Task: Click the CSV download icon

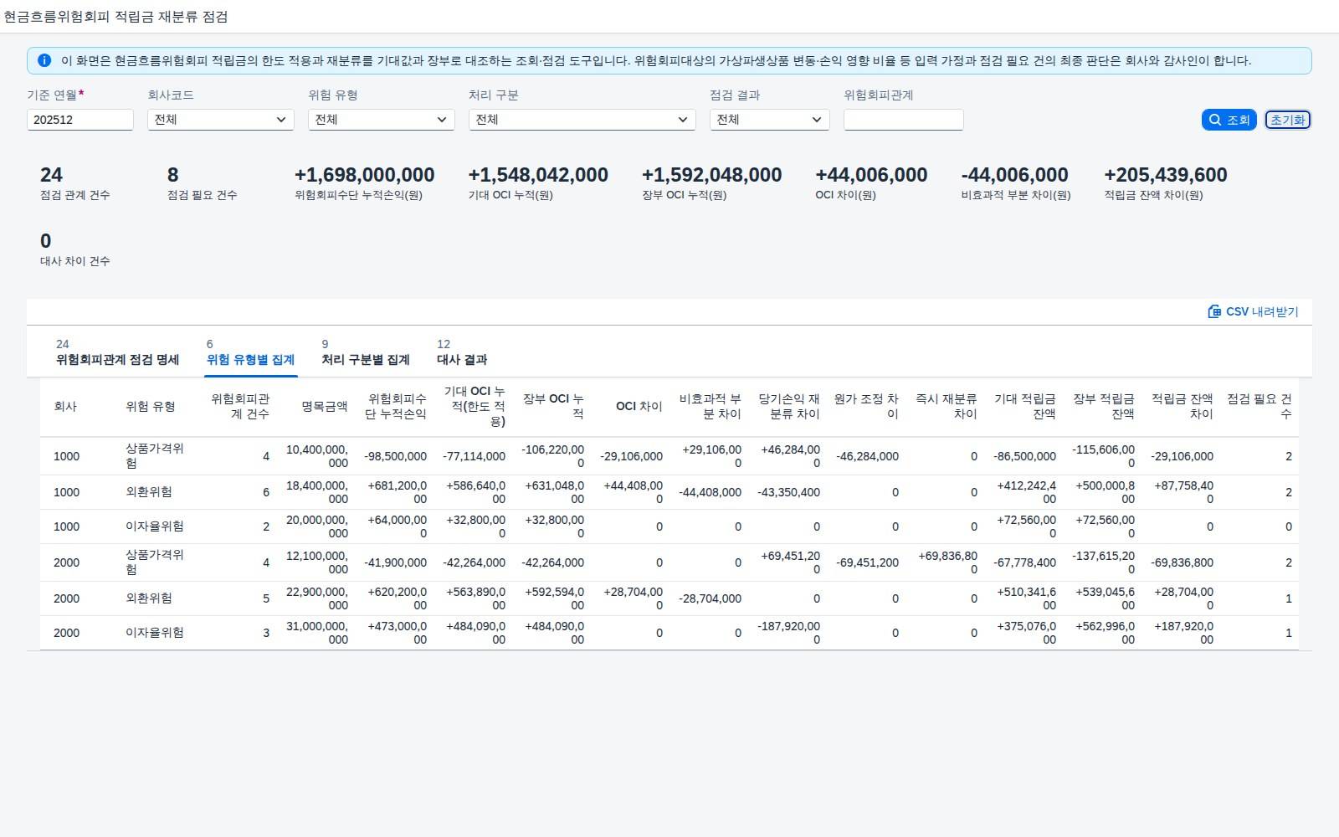Action: click(x=1214, y=311)
